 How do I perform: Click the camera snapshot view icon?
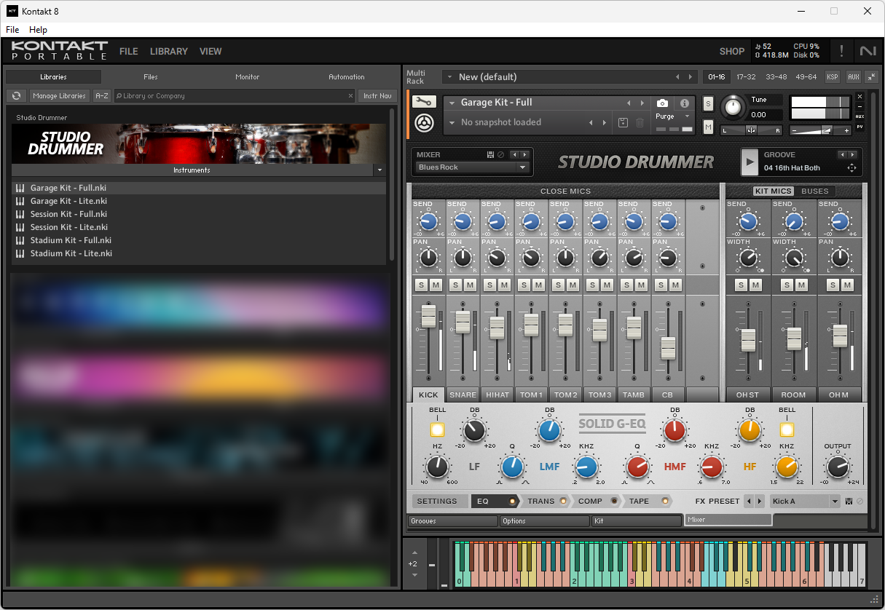(x=662, y=103)
